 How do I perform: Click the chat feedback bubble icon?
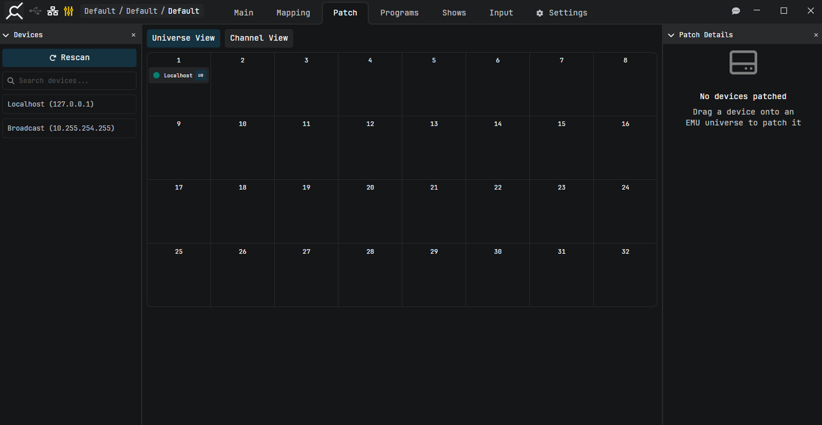[x=736, y=11]
